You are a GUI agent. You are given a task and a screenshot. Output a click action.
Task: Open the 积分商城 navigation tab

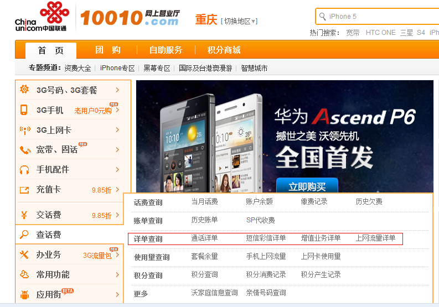click(x=224, y=50)
